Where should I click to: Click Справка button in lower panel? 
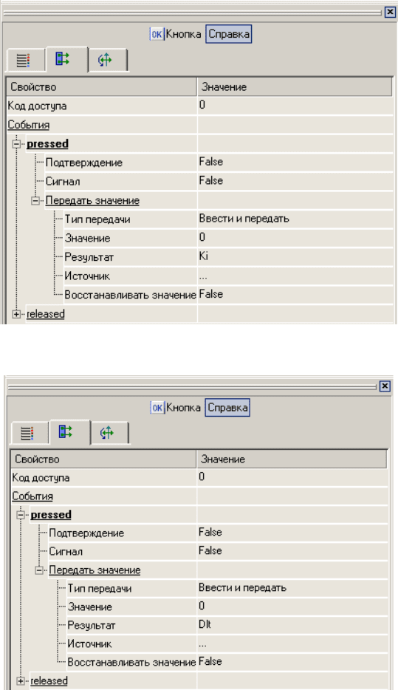228,408
